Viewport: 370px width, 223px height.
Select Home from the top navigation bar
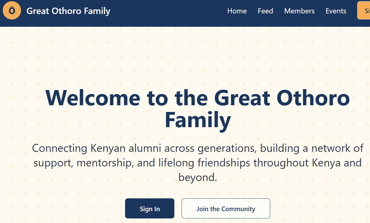click(x=237, y=11)
